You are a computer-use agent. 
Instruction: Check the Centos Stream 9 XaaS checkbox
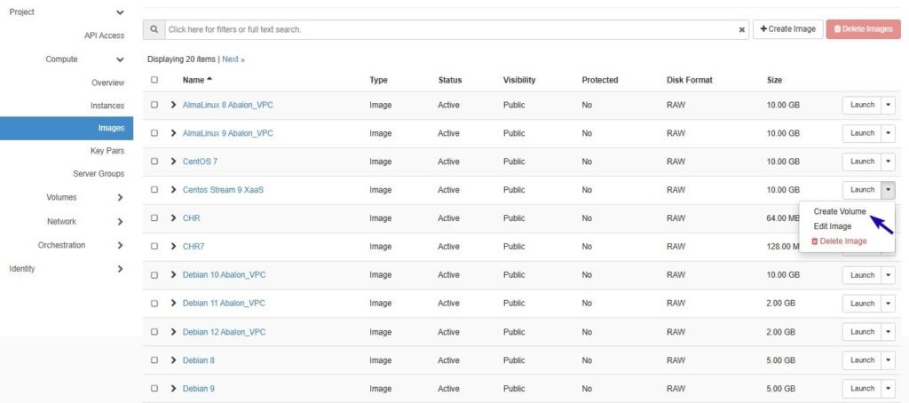154,190
